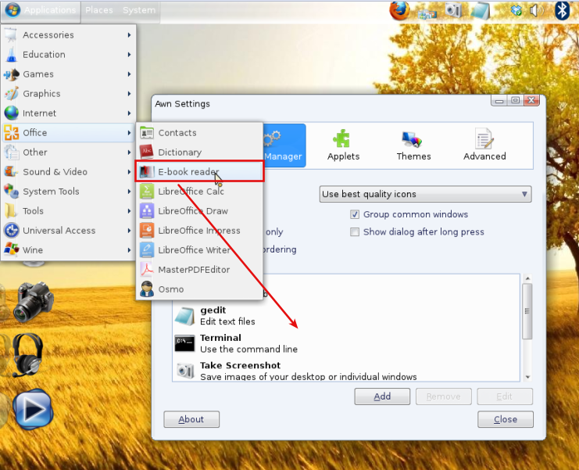Viewport: 579px width, 470px height.
Task: Click the Dropbox tray icon
Action: click(516, 10)
